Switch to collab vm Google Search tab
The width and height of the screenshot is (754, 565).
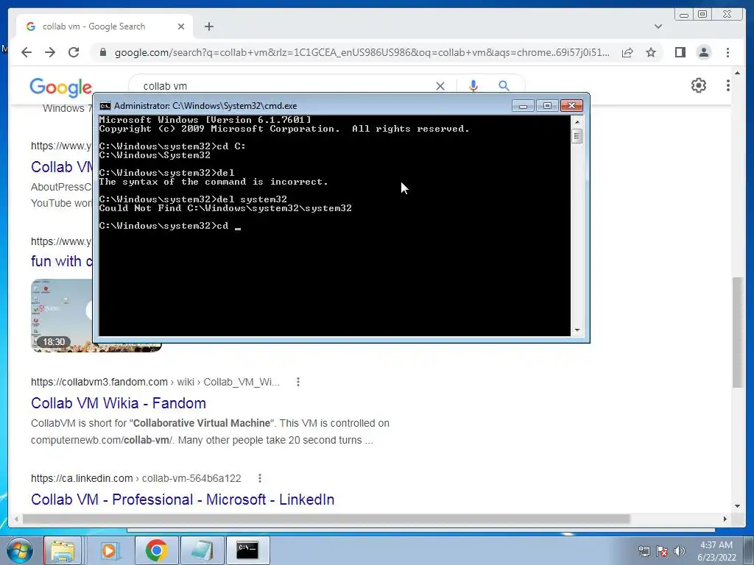pos(105,26)
